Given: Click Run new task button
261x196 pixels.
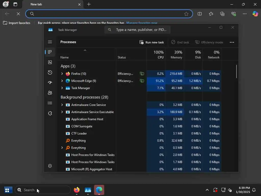Looking at the screenshot, I should (x=152, y=42).
